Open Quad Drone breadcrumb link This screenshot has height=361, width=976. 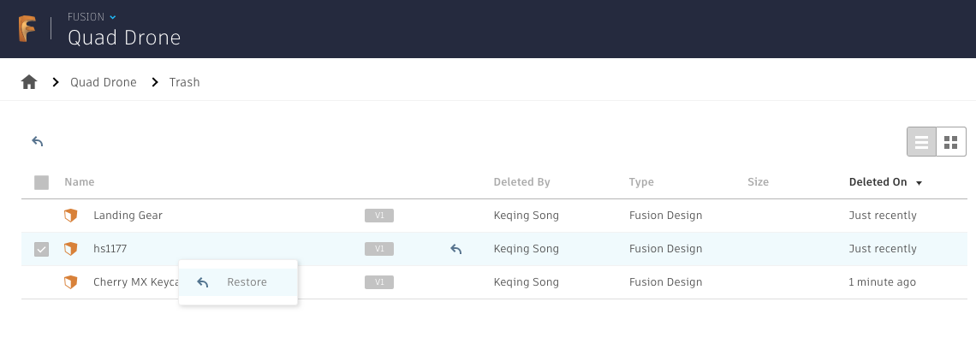(x=104, y=82)
